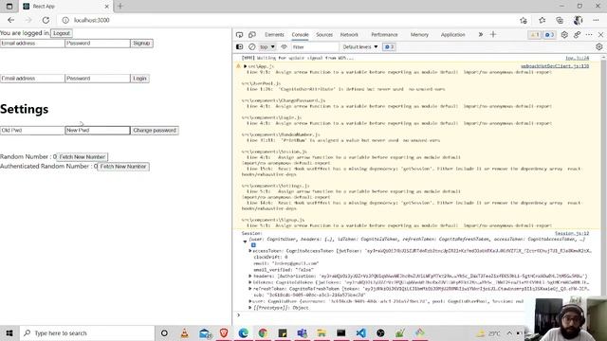The height and width of the screenshot is (341, 607).
Task: Open the tab actions menu icon
Action: click(9, 7)
